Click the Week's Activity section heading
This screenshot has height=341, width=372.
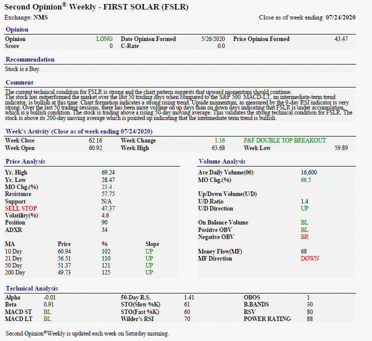(x=79, y=131)
